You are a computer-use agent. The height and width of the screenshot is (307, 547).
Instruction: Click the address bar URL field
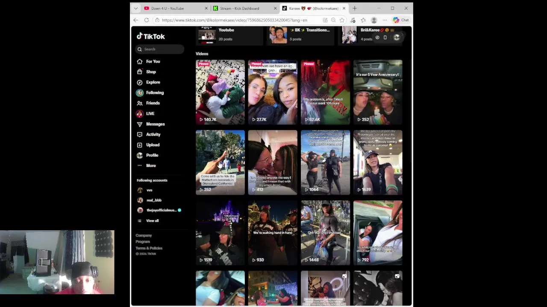pyautogui.click(x=234, y=20)
